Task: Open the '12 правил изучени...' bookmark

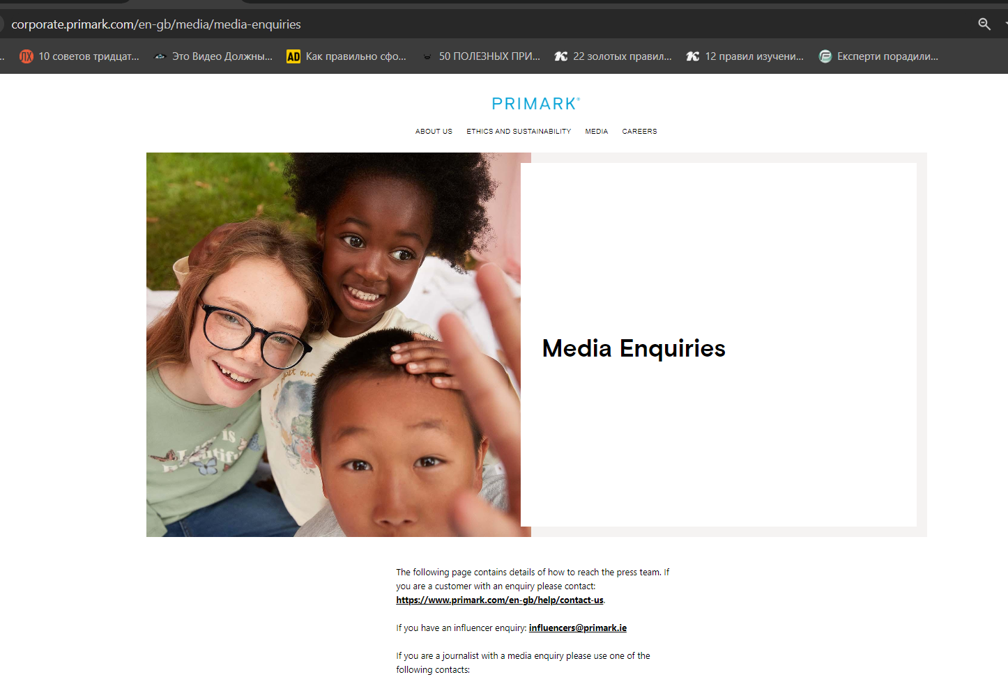Action: (x=745, y=56)
